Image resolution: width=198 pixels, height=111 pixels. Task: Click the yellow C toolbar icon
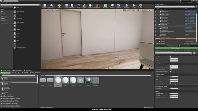pyautogui.click(x=97, y=6)
